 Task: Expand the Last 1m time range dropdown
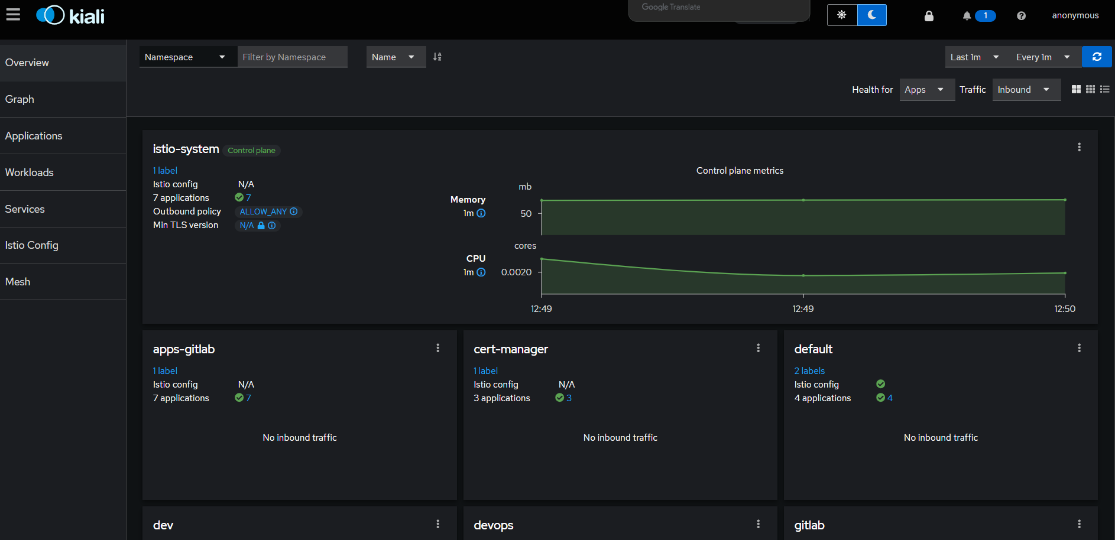(974, 57)
